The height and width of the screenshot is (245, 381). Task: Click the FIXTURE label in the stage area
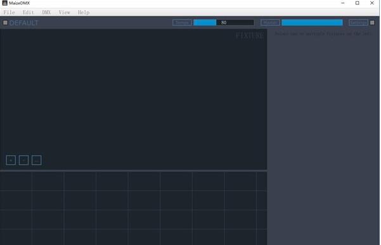(x=250, y=36)
